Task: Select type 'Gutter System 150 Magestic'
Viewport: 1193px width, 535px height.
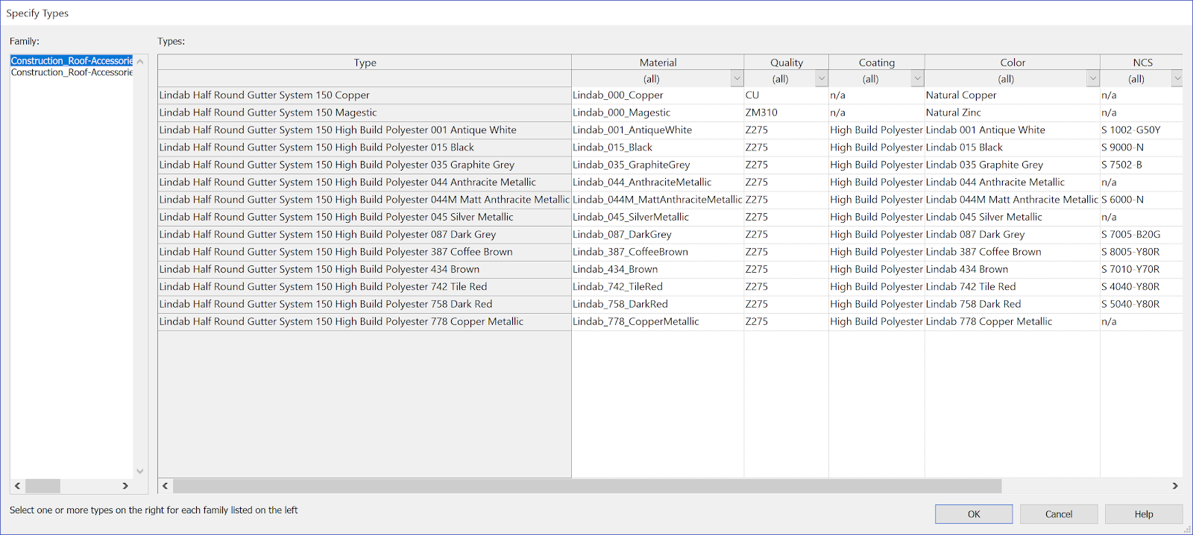Action: point(365,113)
